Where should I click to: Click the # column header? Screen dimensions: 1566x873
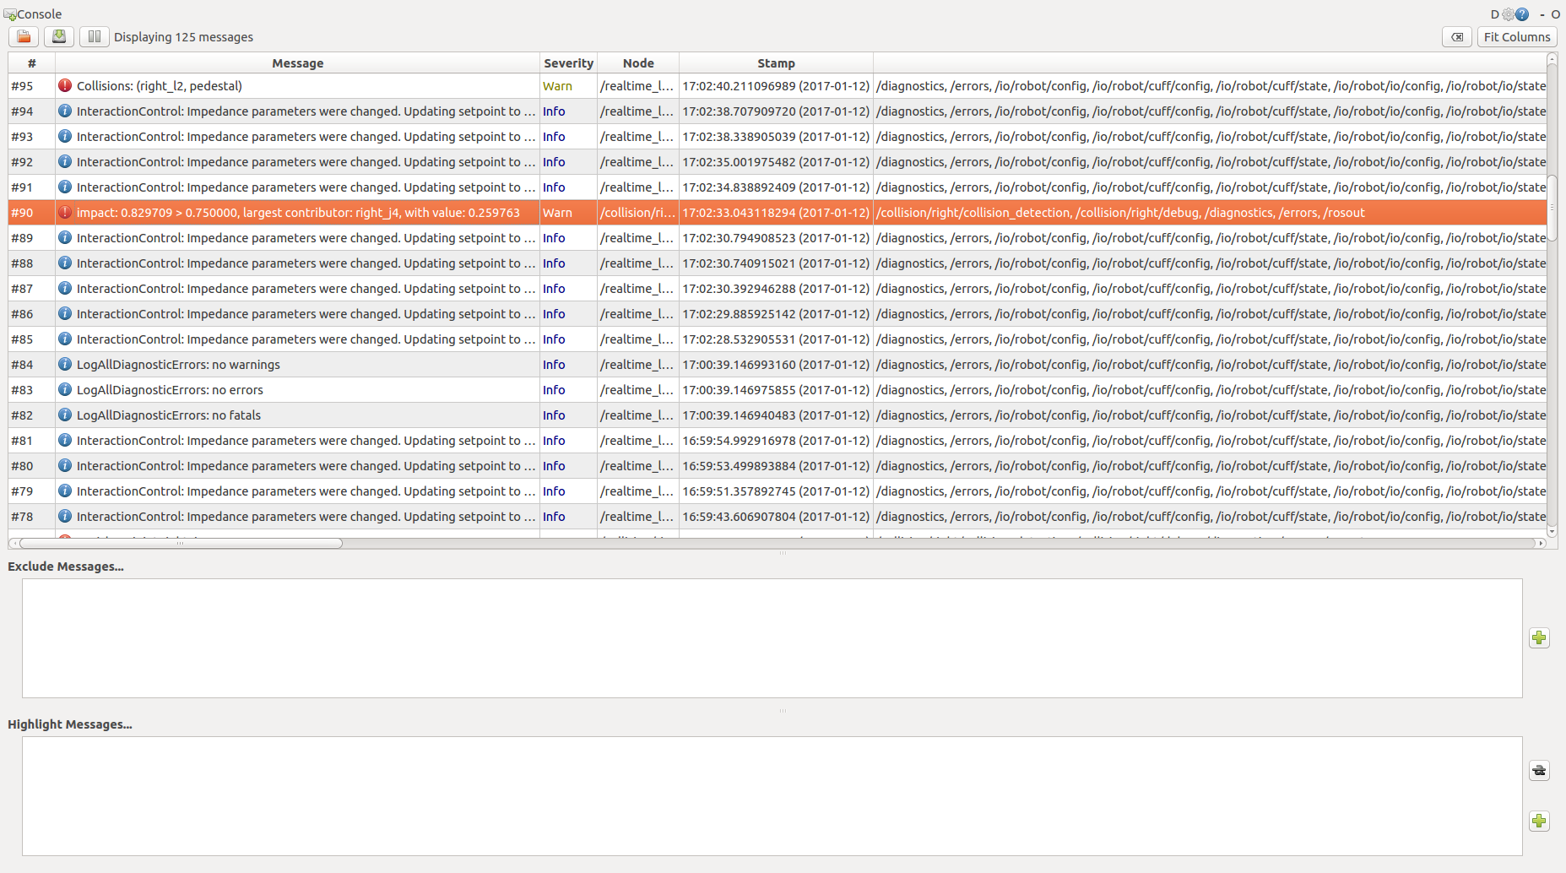31,63
